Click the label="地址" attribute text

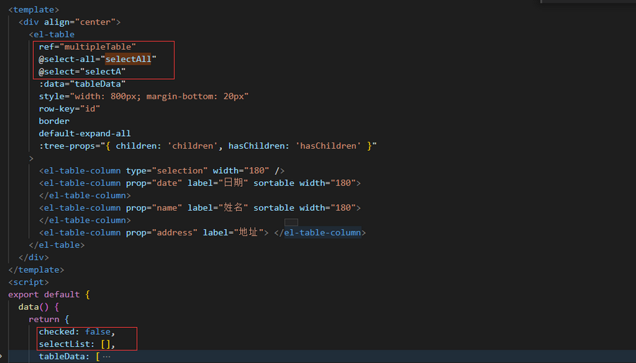[x=232, y=233]
